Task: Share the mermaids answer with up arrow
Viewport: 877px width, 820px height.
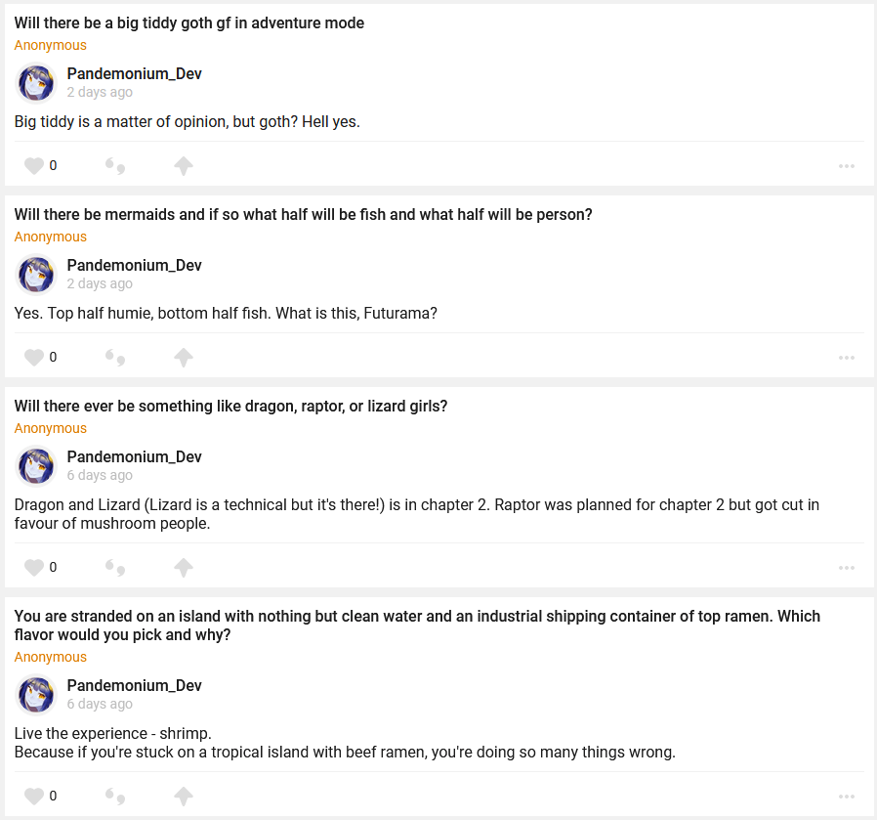Action: [x=184, y=358]
